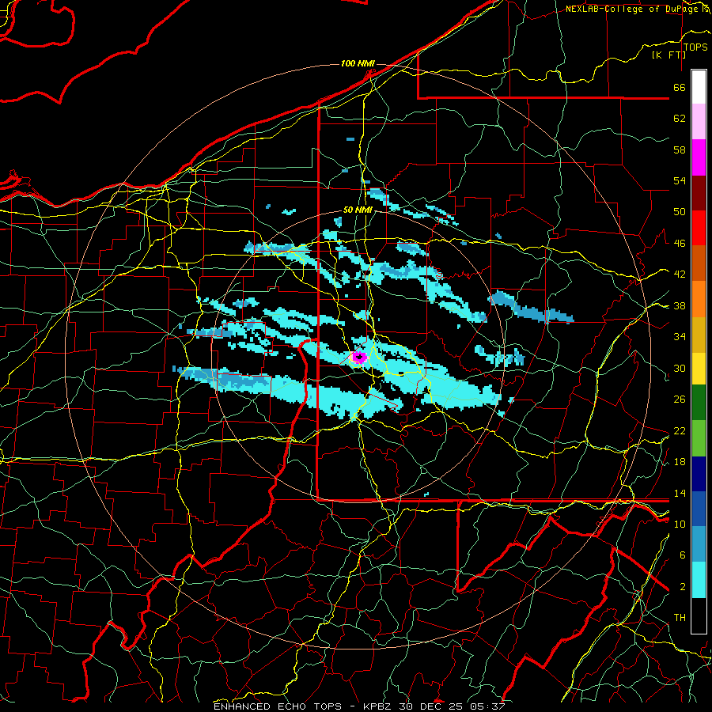Screen dimensions: 712x712
Task: Select the bright red legend swatch
Action: pyautogui.click(x=699, y=228)
